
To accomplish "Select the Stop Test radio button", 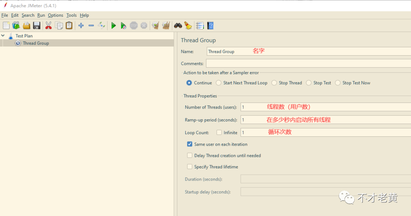I will click(x=309, y=83).
